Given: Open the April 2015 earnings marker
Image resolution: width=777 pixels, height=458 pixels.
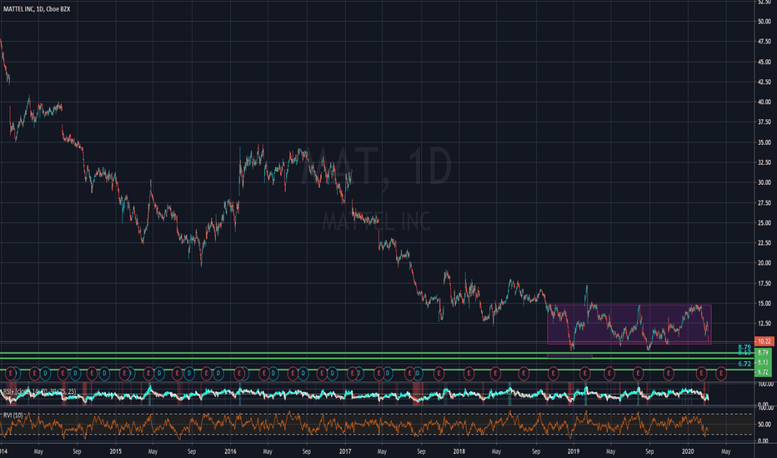Looking at the screenshot, I should point(148,373).
